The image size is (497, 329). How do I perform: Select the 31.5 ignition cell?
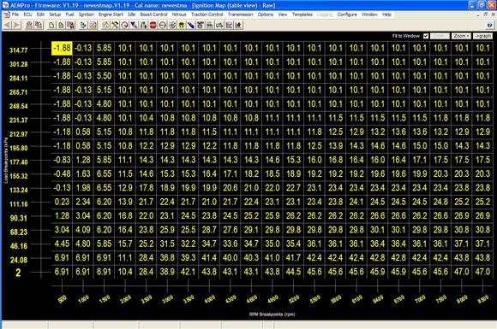pos(167,244)
